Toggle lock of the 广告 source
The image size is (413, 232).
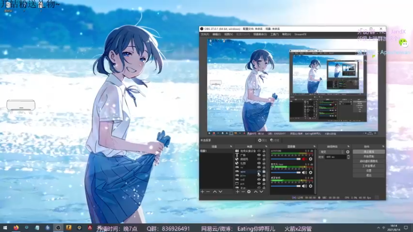(x=264, y=155)
